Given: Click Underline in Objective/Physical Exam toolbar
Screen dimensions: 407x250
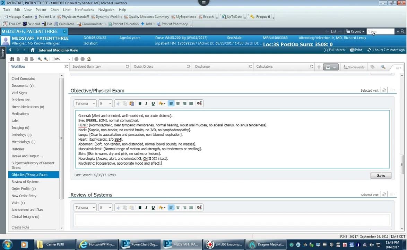Looking at the screenshot, I should 153,103.
